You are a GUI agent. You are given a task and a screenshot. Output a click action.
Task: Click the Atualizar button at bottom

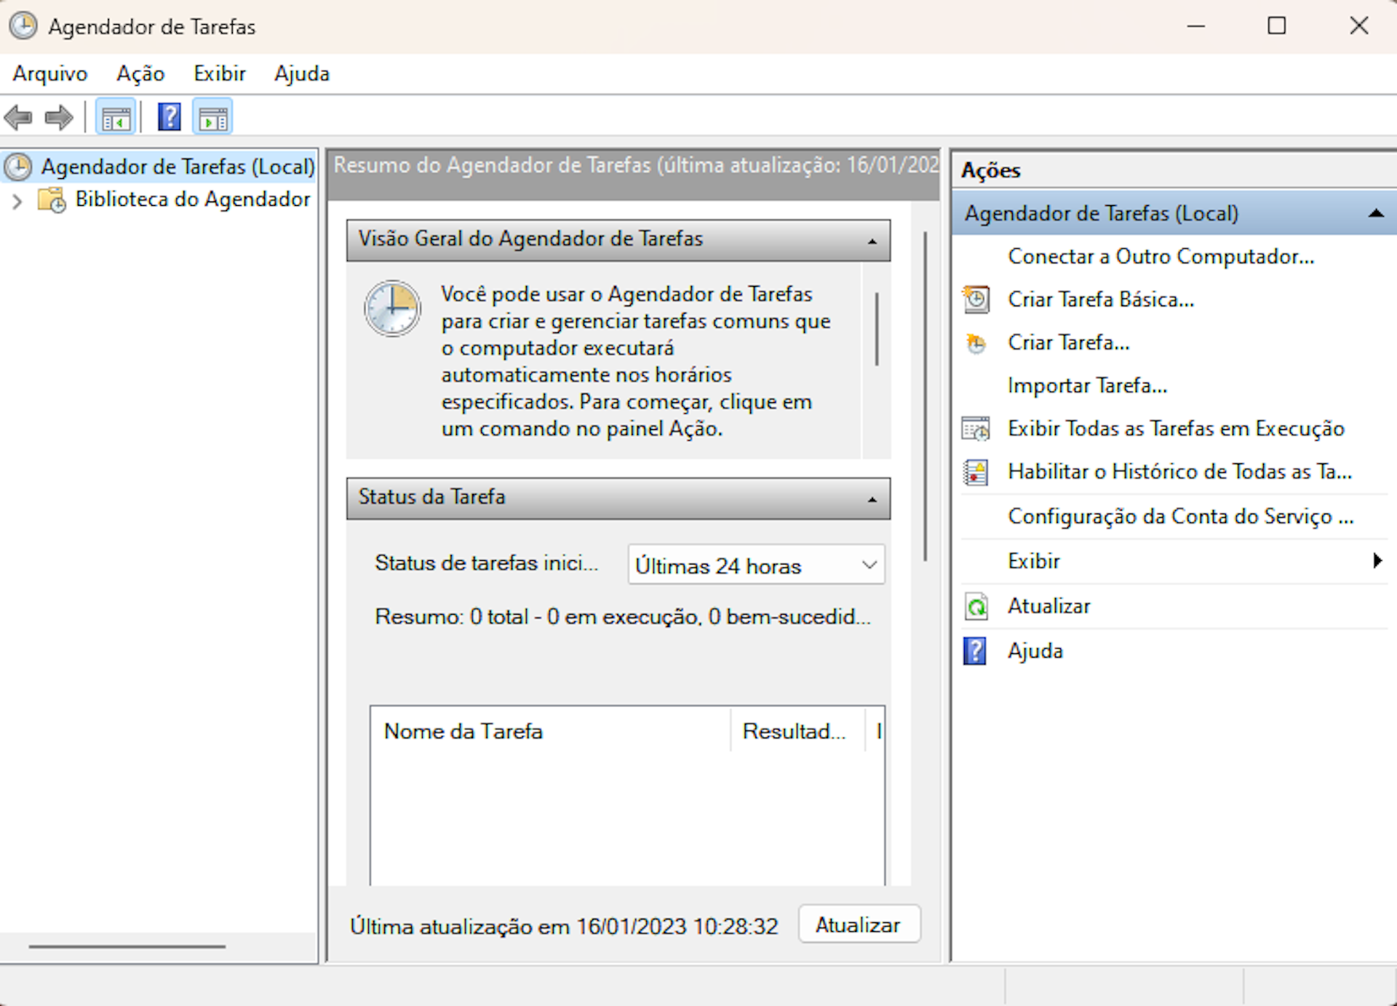(858, 925)
